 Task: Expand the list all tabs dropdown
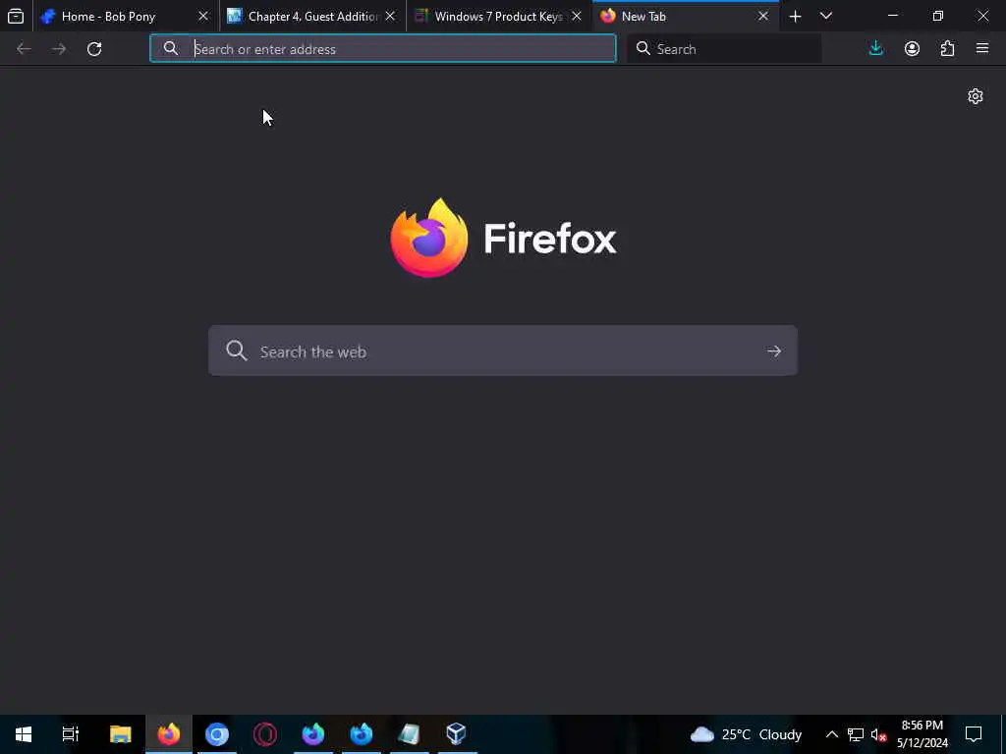click(x=826, y=16)
